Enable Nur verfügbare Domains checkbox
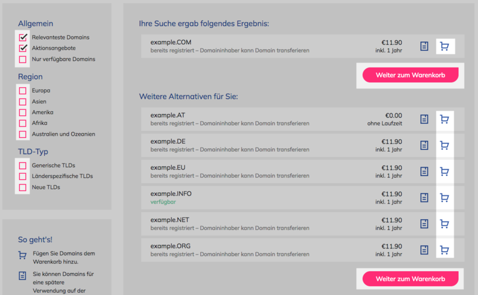The height and width of the screenshot is (295, 478). coord(23,59)
